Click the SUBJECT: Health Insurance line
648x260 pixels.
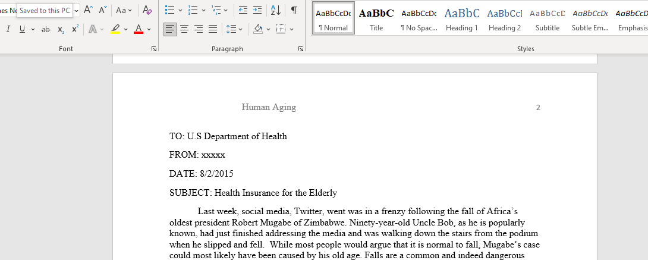click(253, 193)
